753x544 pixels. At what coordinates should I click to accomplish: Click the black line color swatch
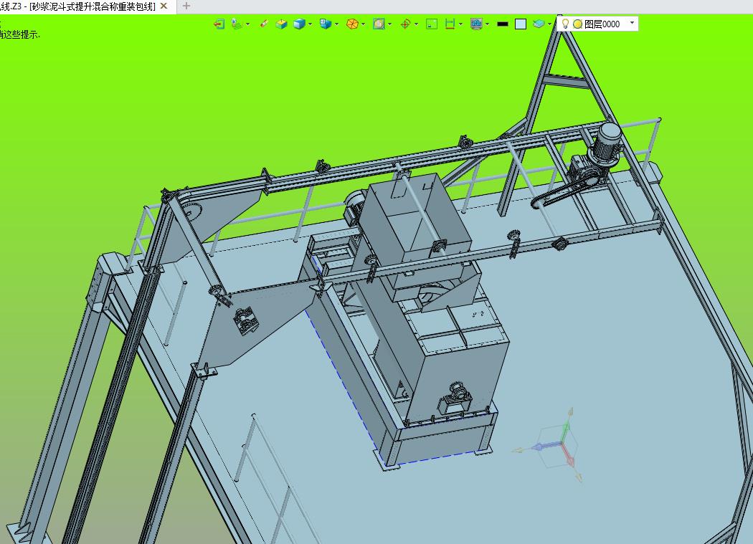(x=503, y=24)
